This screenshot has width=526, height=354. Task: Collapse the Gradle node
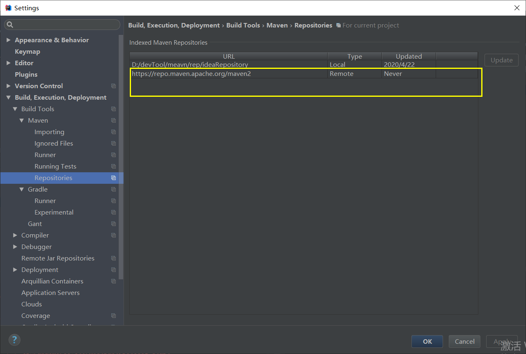[22, 189]
